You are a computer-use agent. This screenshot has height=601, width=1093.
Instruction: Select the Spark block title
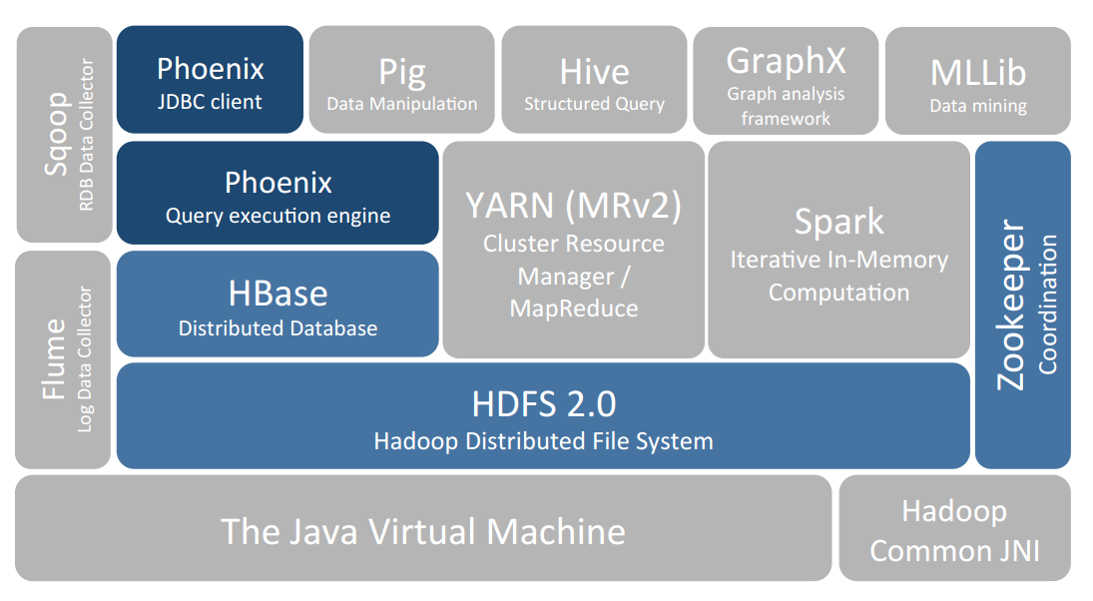[838, 222]
